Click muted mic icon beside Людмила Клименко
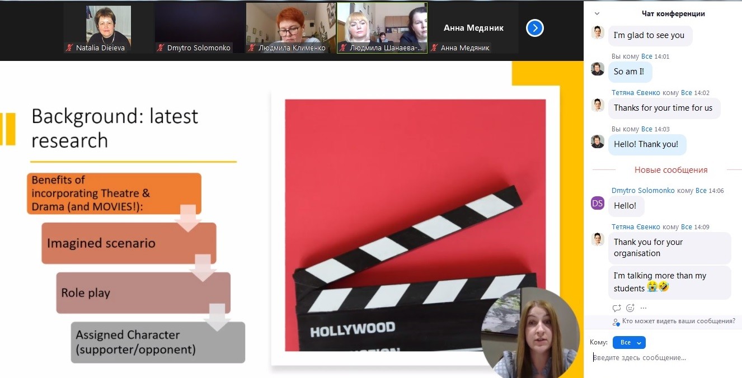Image resolution: width=742 pixels, height=378 pixels. (x=252, y=48)
